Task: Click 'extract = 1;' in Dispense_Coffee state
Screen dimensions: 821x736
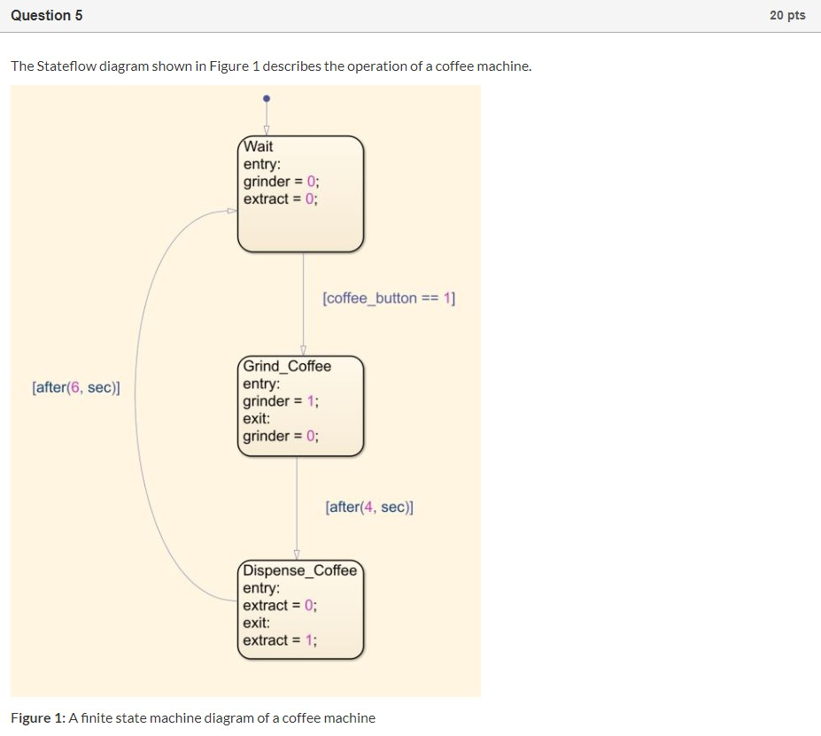Action: point(280,640)
